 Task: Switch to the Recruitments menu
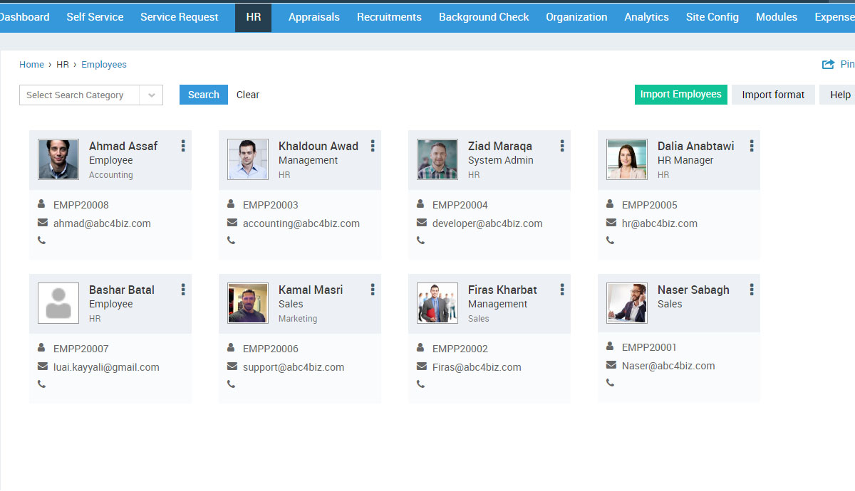389,17
